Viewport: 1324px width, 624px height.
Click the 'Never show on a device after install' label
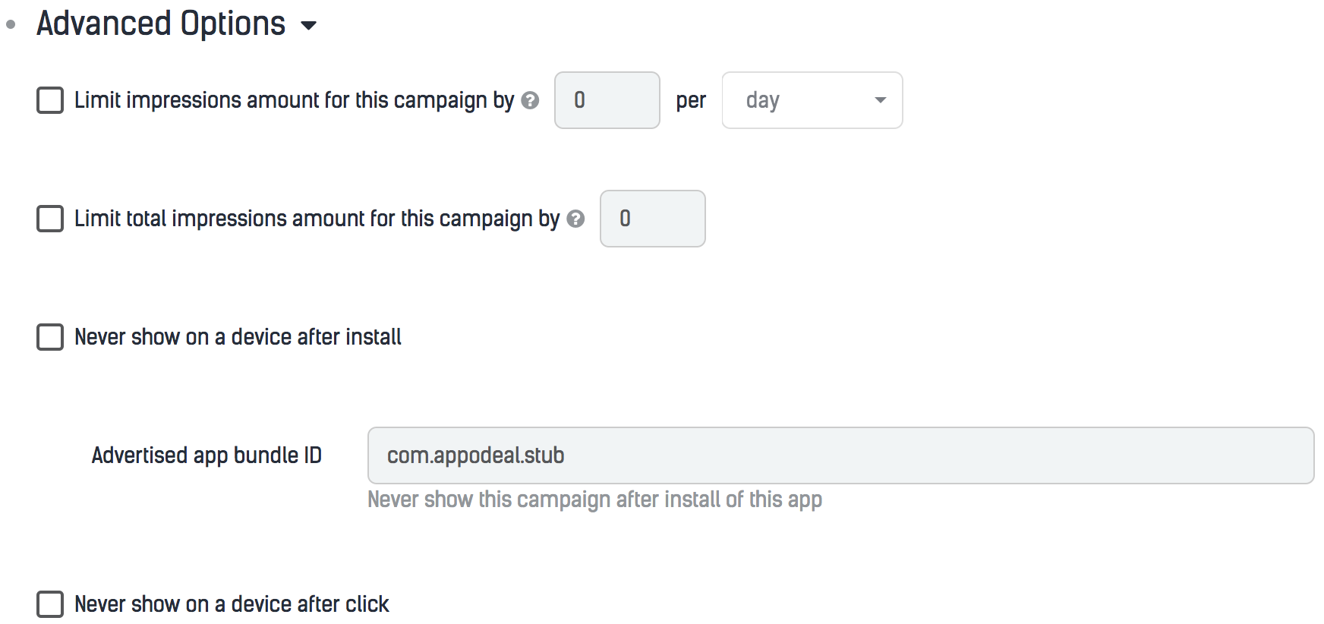coord(238,337)
